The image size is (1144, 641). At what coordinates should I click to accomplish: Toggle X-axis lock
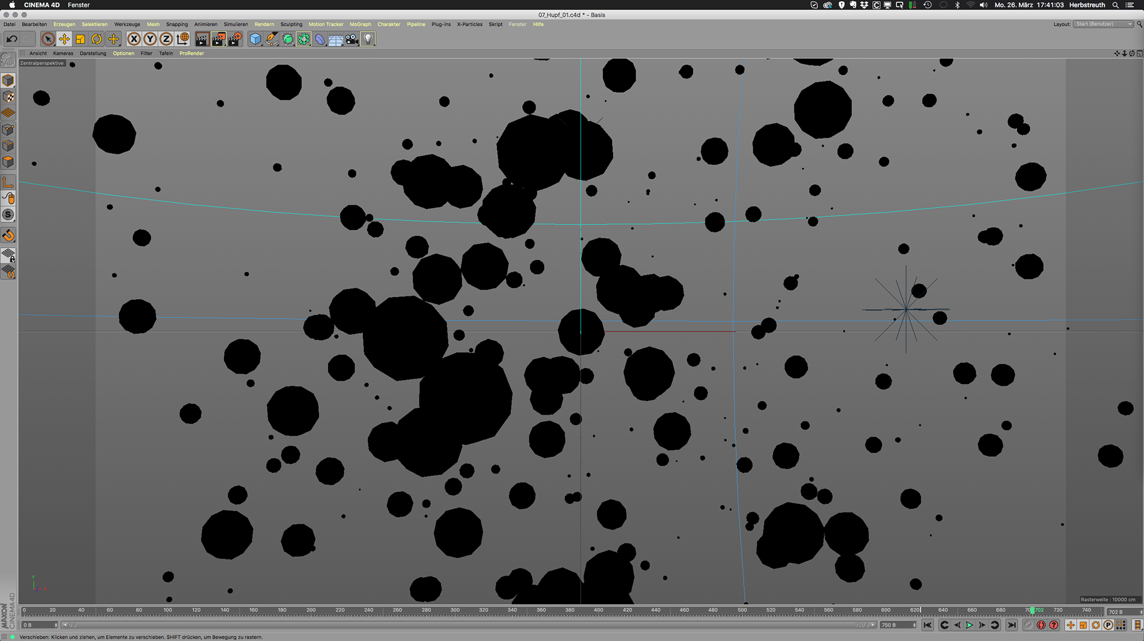(x=134, y=39)
